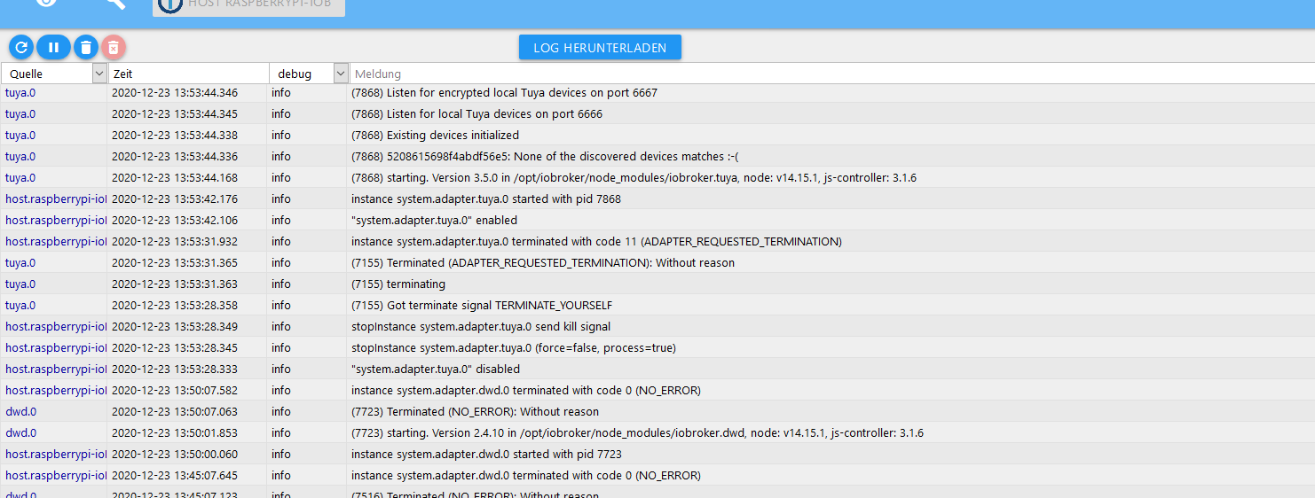Click timestamp 2020-12-23 13:53:28.358
1315x498 pixels.
175,305
